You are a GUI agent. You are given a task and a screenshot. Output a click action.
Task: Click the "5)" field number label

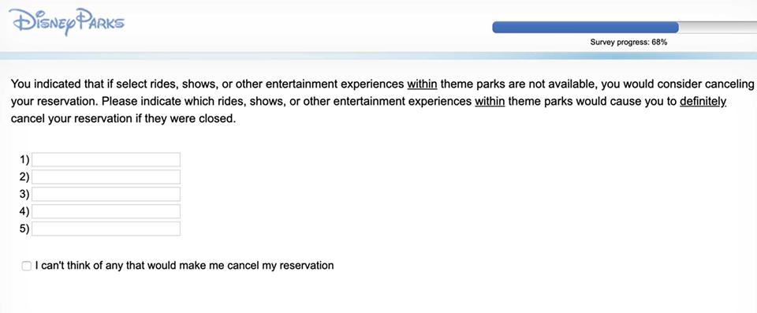click(24, 229)
